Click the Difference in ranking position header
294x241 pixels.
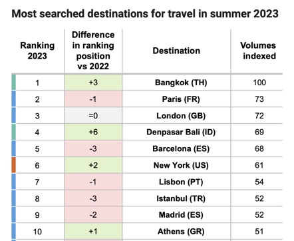click(93, 51)
